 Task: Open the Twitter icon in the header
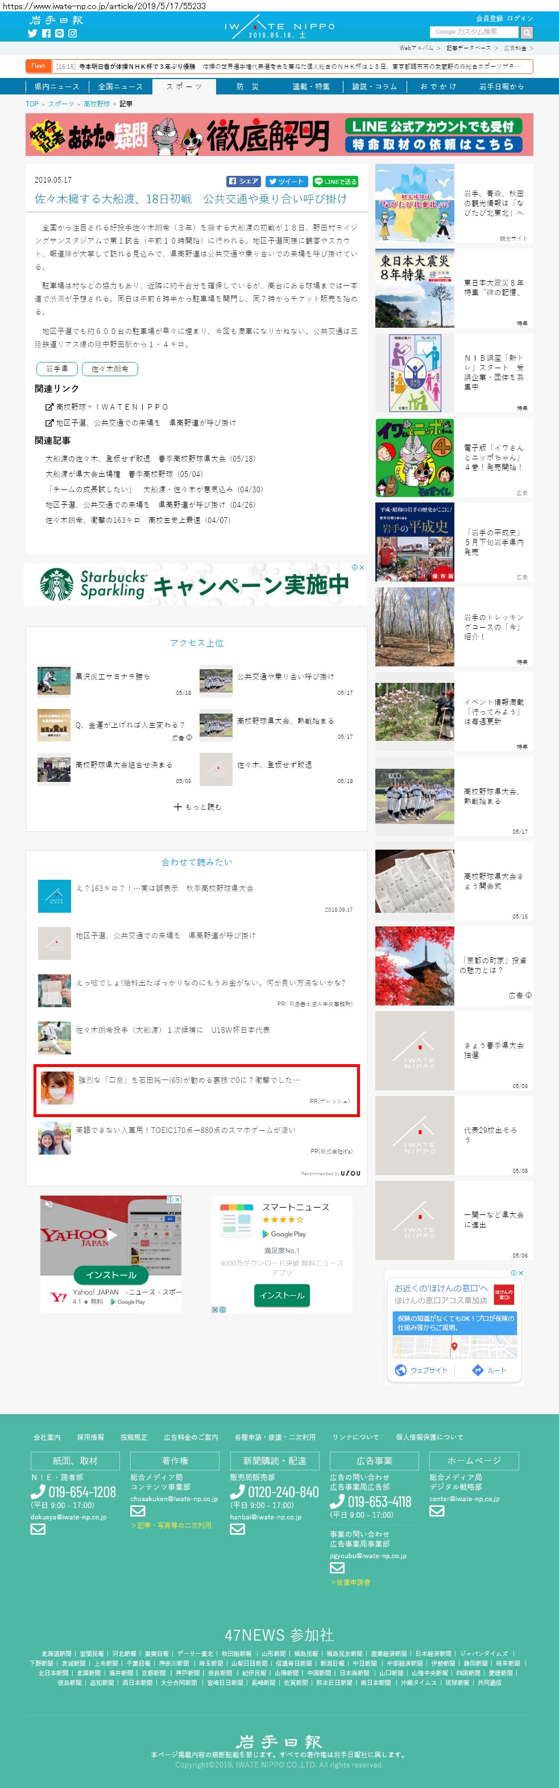pos(32,34)
